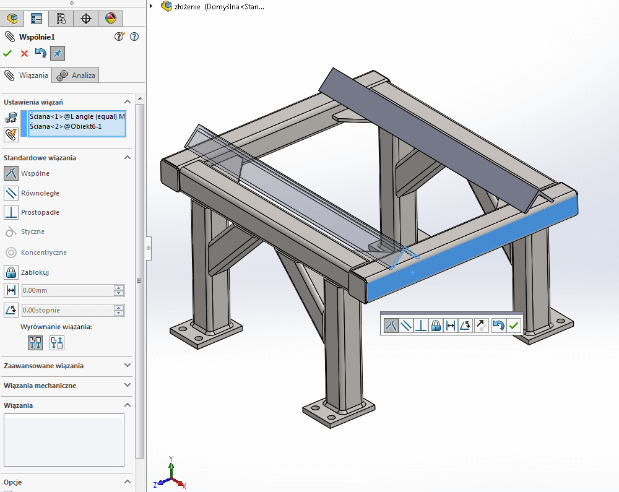The width and height of the screenshot is (619, 492).
Task: Expand the Zaawansowane wiązania section
Action: click(x=128, y=366)
